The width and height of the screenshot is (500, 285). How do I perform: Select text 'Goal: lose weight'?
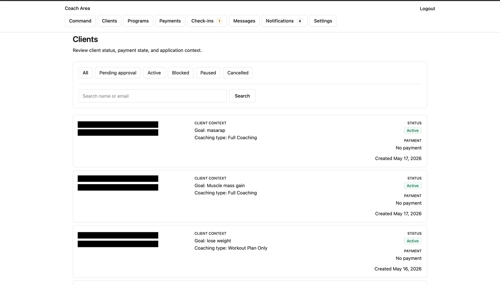pos(212,241)
